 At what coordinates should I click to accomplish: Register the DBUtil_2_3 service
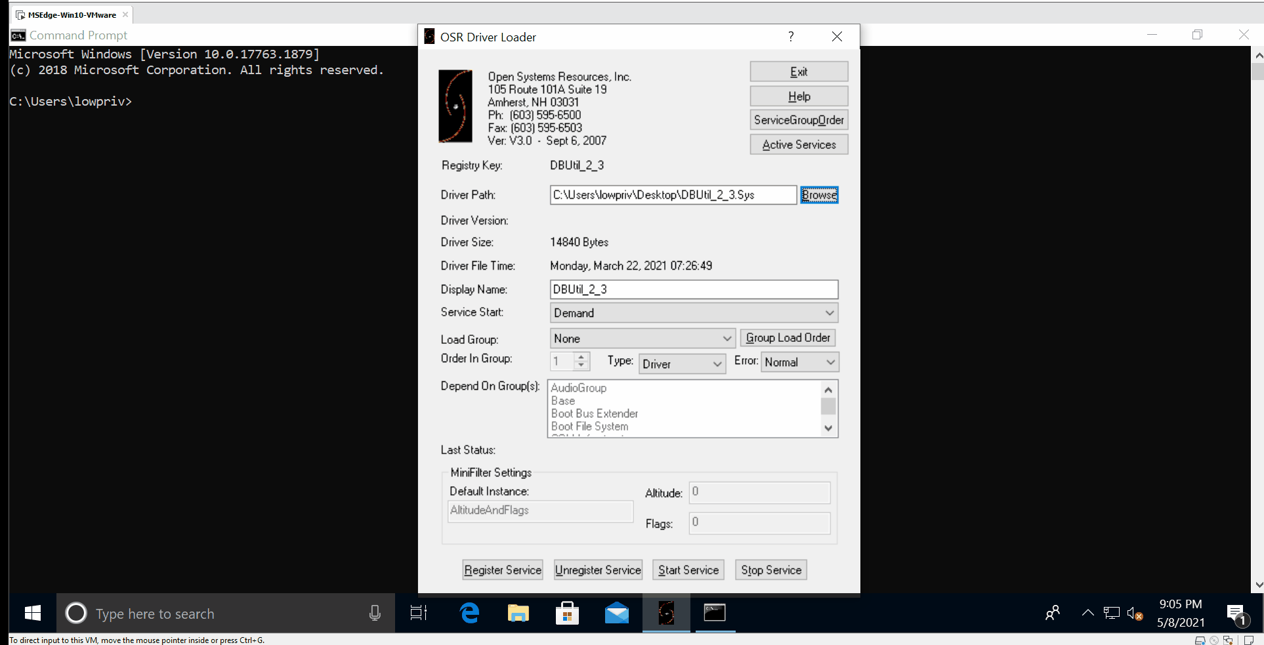point(503,570)
